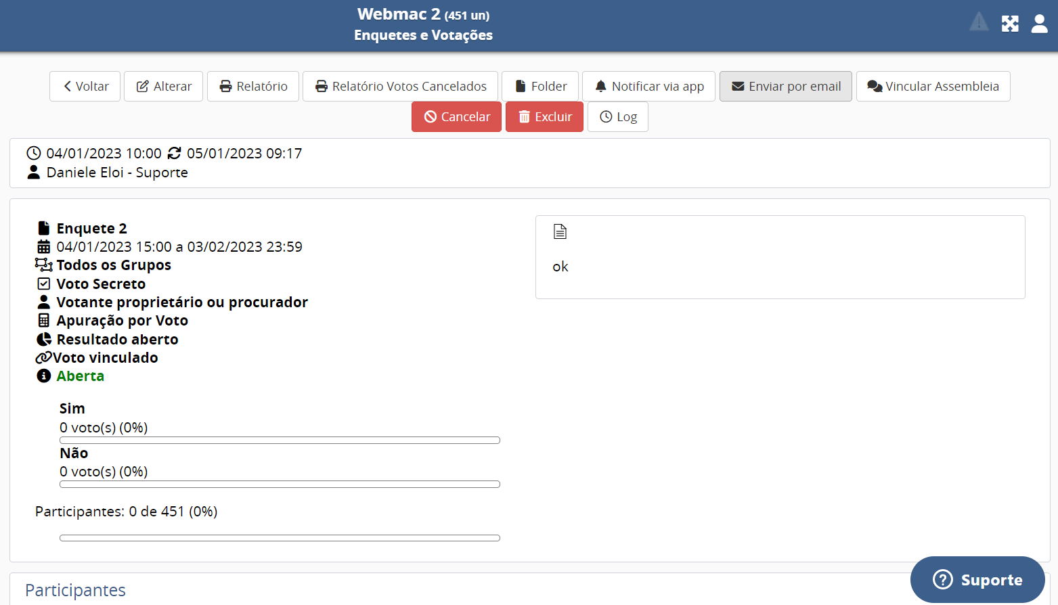Click the document icon in description box
The image size is (1058, 605).
560,231
